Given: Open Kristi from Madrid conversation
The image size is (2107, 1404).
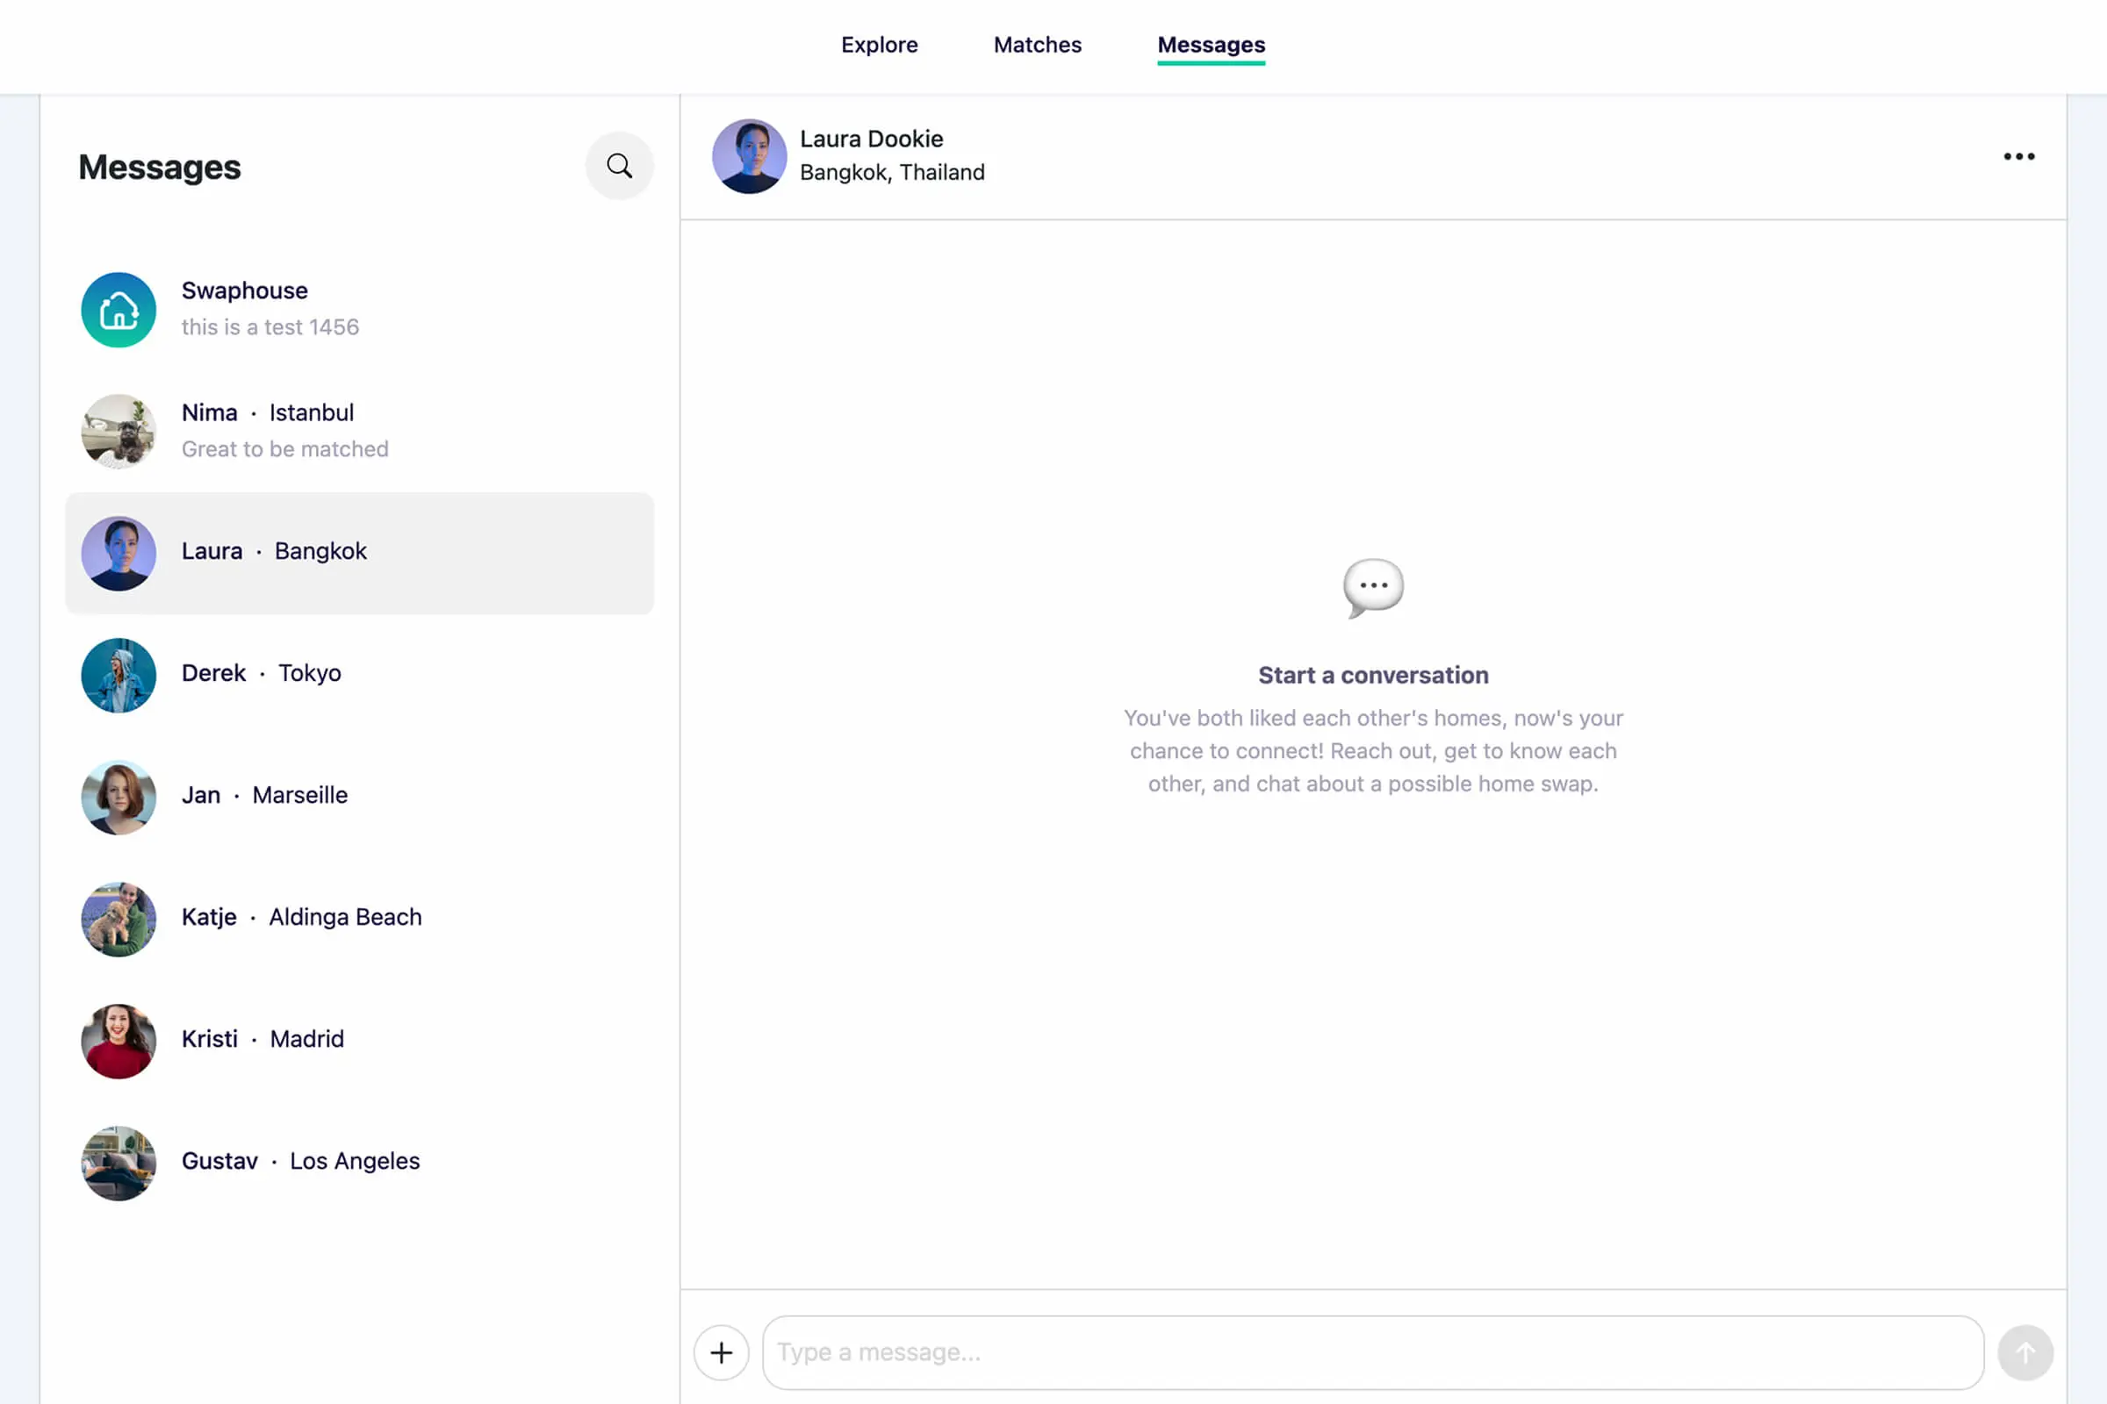Looking at the screenshot, I should [x=358, y=1040].
